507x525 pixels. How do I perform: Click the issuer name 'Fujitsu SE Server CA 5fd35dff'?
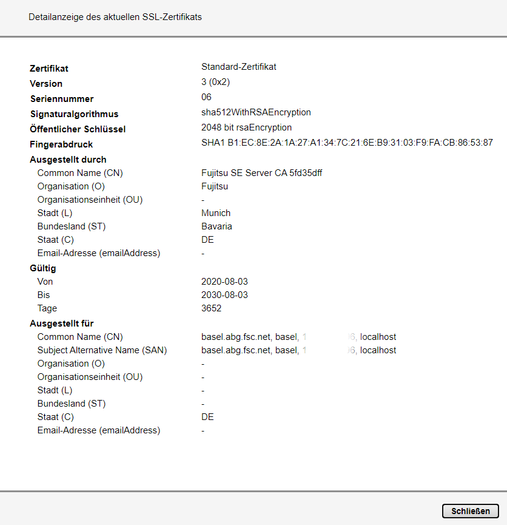point(261,173)
